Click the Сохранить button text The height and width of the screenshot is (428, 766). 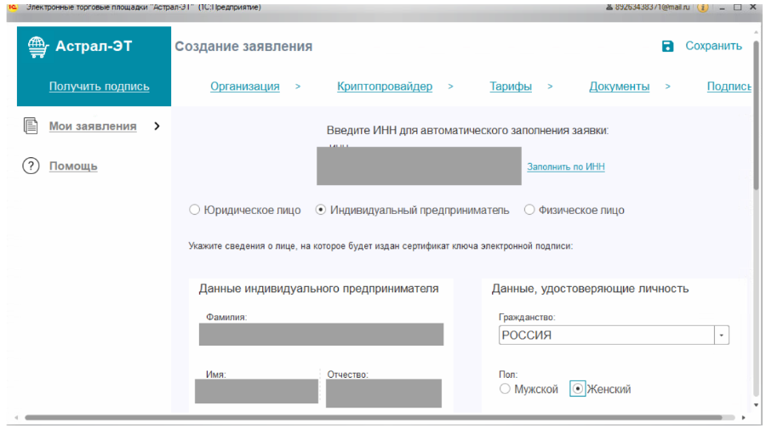coord(713,46)
